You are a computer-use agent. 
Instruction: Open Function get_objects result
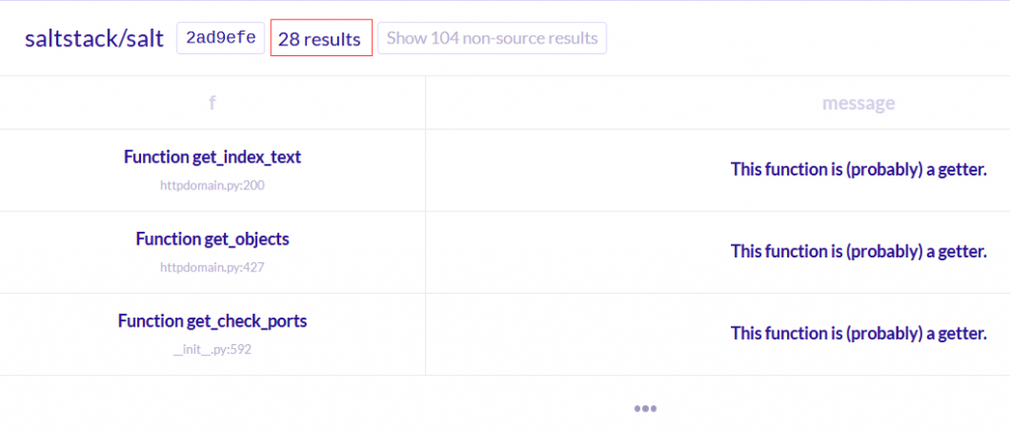pos(212,239)
